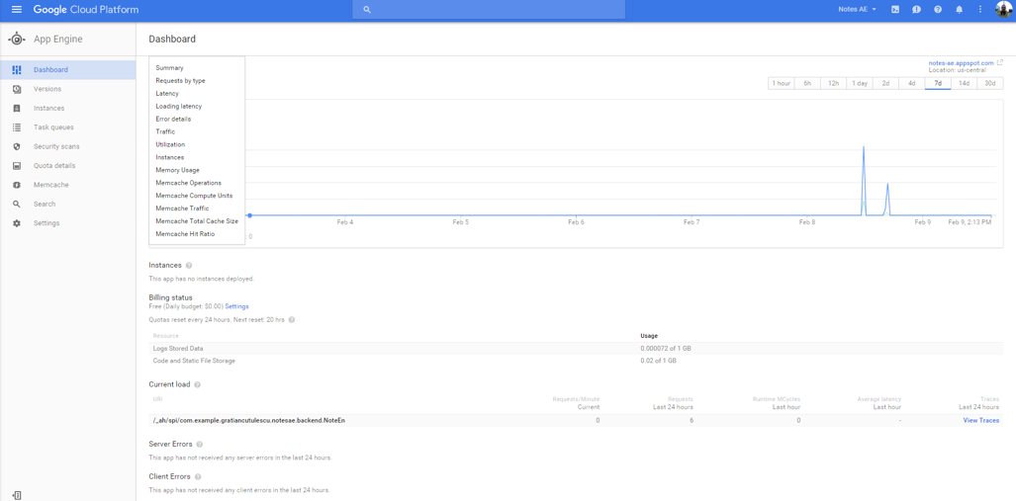The image size is (1016, 501).
Task: Click the feedback speech-bubble icon
Action: [x=916, y=10]
